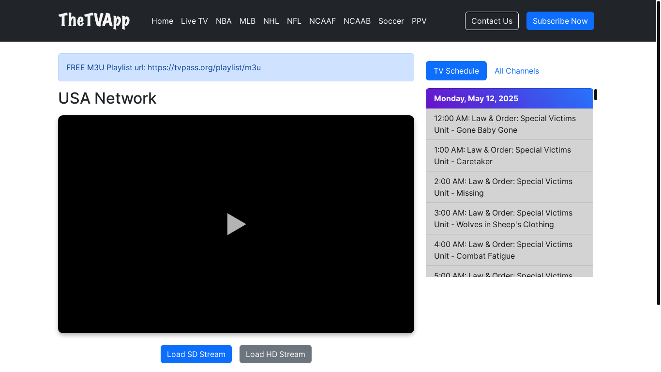Load the SD stream

coord(196,354)
